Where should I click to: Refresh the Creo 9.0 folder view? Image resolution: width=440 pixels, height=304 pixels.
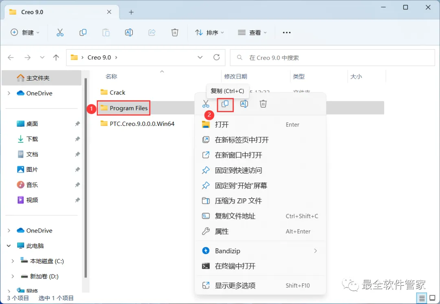[x=216, y=57]
